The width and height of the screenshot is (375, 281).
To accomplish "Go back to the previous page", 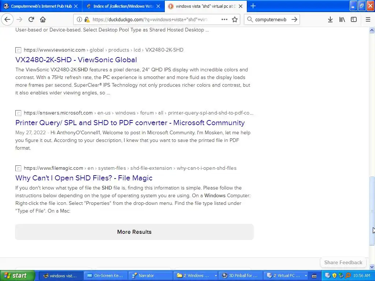I will coord(7,20).
